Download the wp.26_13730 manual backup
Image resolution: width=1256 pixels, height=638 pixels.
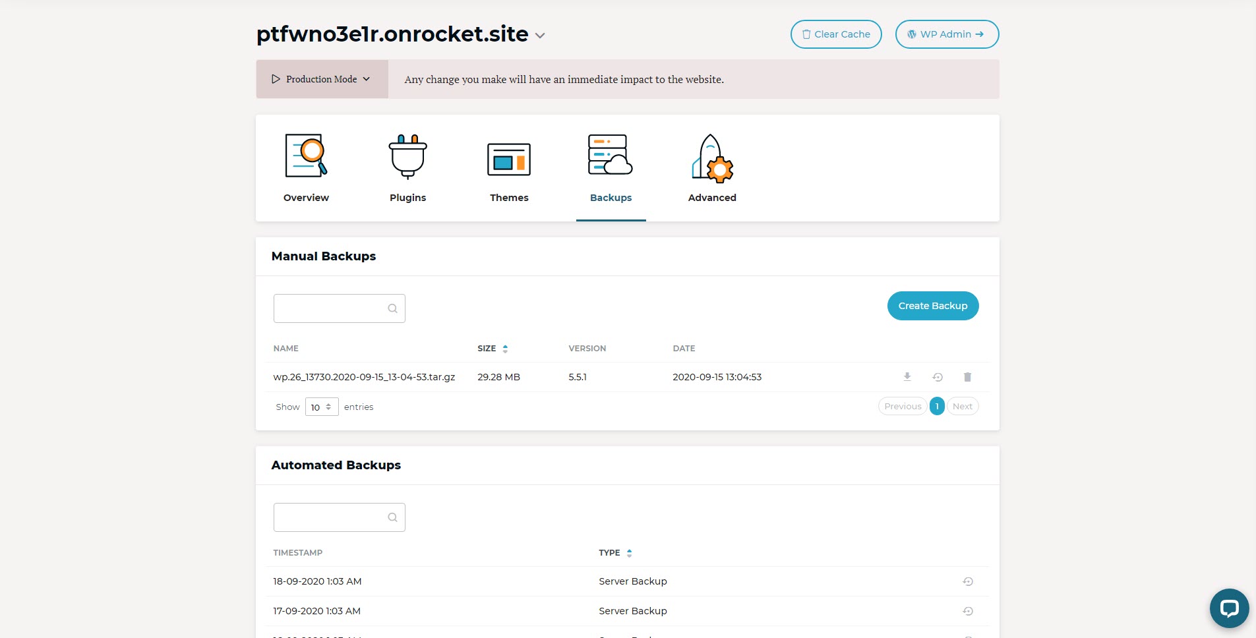pos(907,377)
